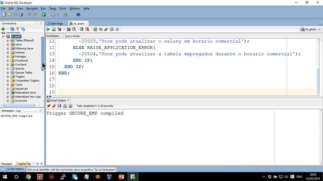
Task: Expand the Functions tree node
Action: click(x=8, y=65)
